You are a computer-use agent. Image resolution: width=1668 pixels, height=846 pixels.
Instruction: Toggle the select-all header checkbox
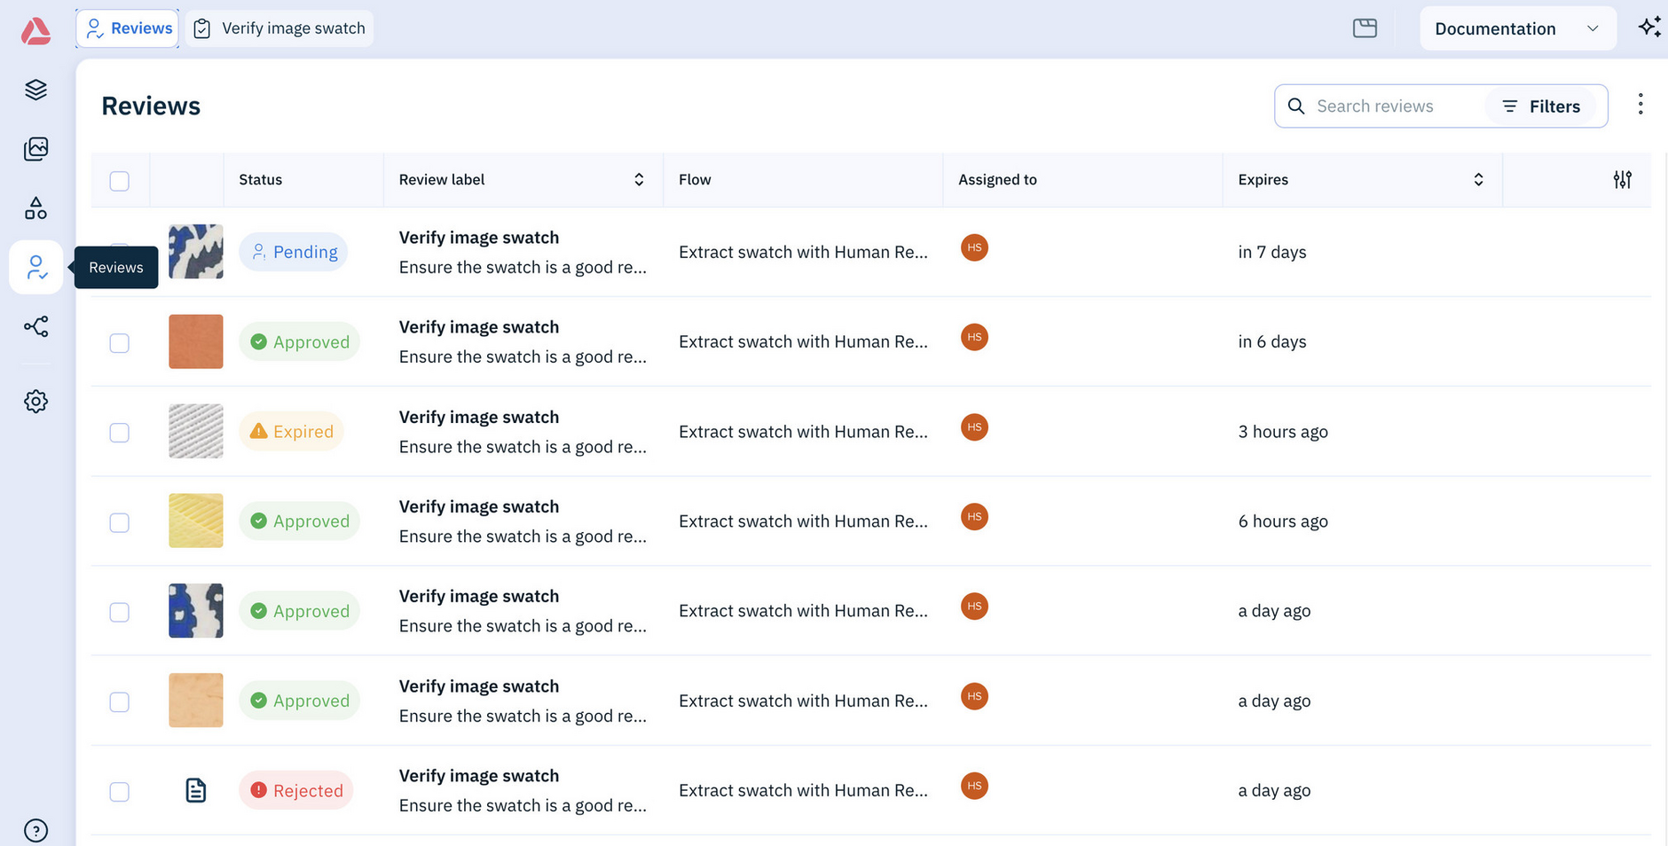(119, 181)
